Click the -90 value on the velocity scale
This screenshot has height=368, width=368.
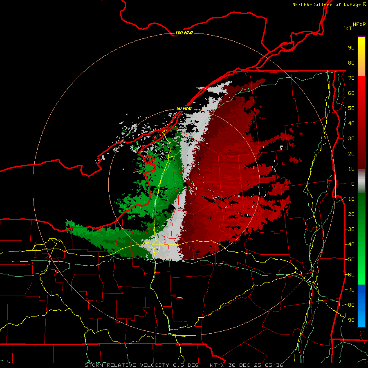coord(350,320)
